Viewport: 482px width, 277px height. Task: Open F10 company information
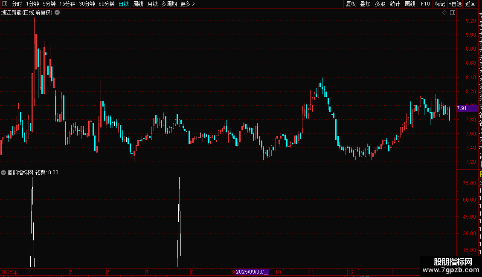[425, 4]
